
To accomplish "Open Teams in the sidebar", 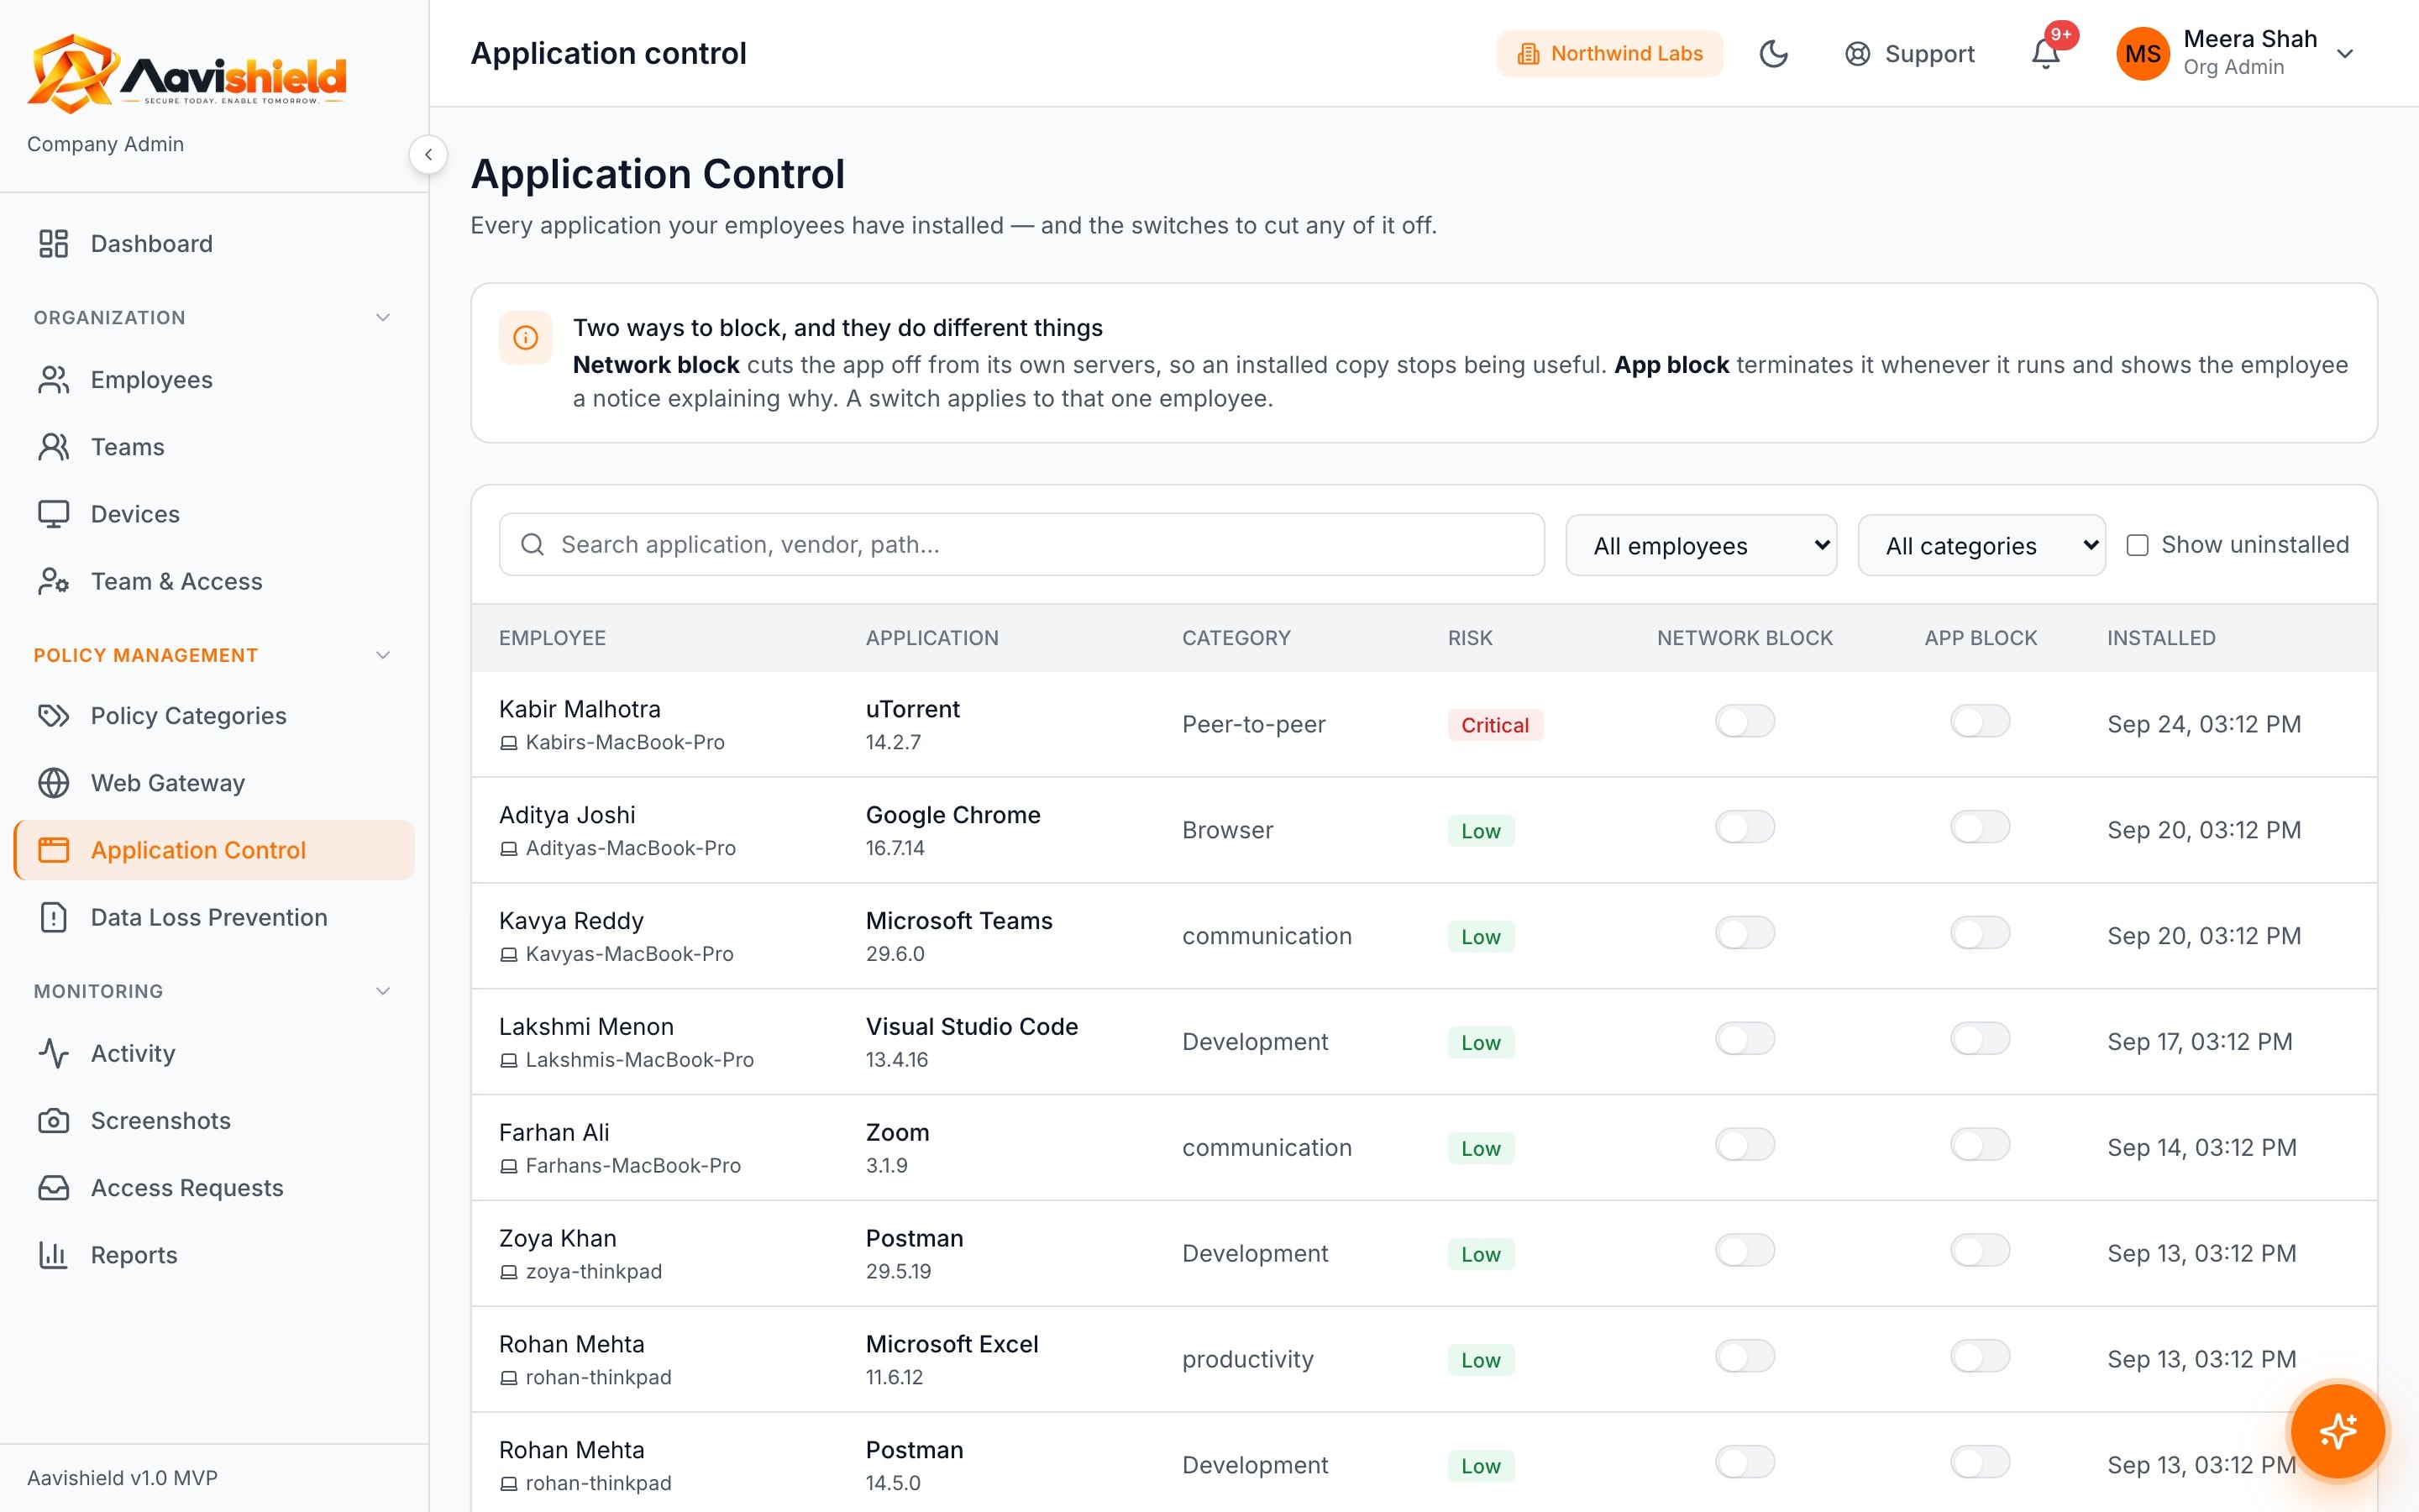I will (x=214, y=447).
